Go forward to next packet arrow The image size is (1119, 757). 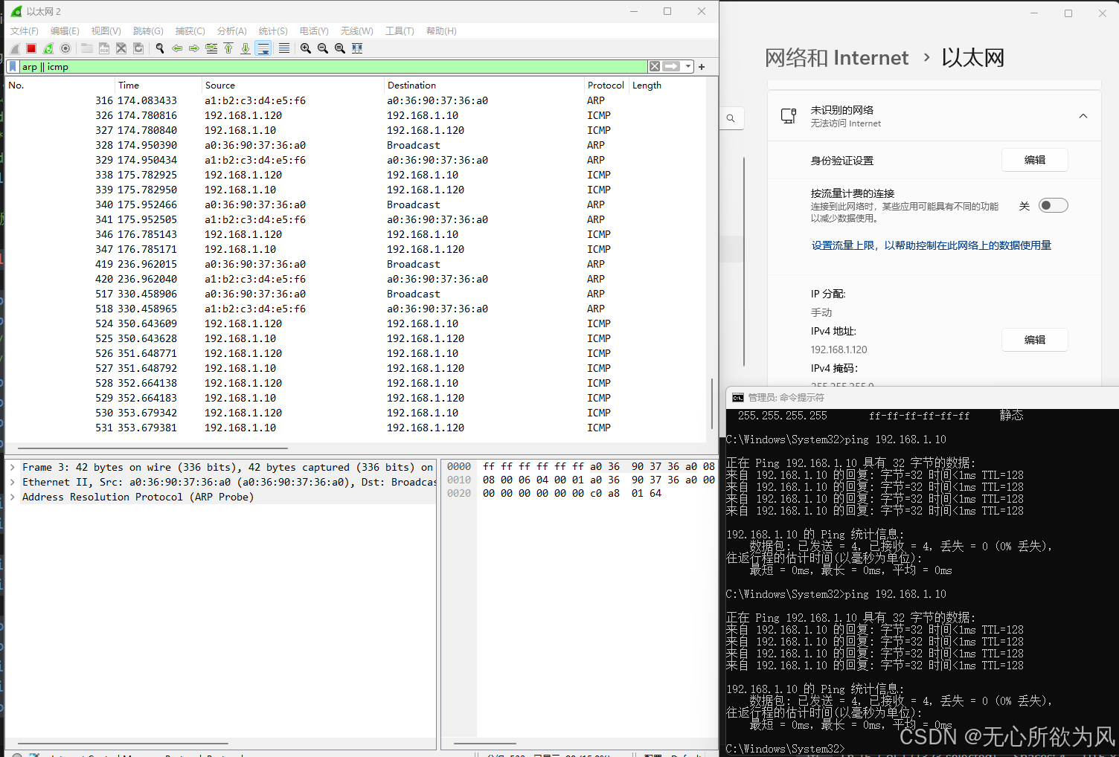tap(194, 48)
